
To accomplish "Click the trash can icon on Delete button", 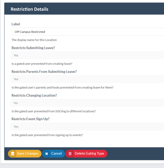I will (x=70, y=154).
